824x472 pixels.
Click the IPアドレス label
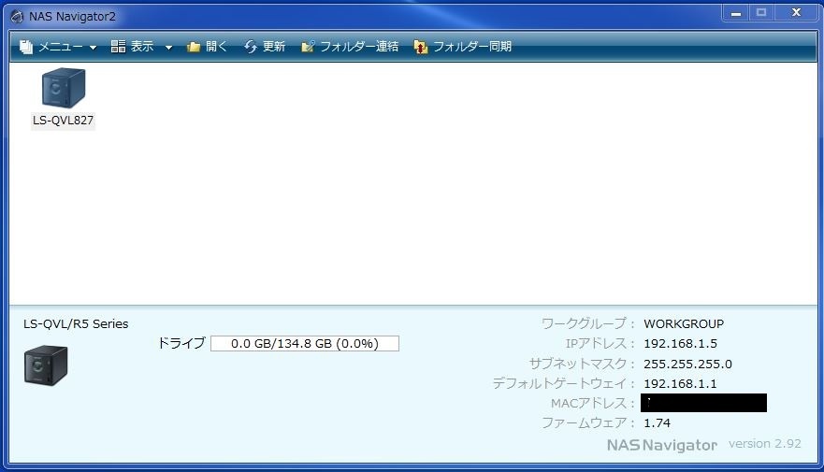[600, 343]
